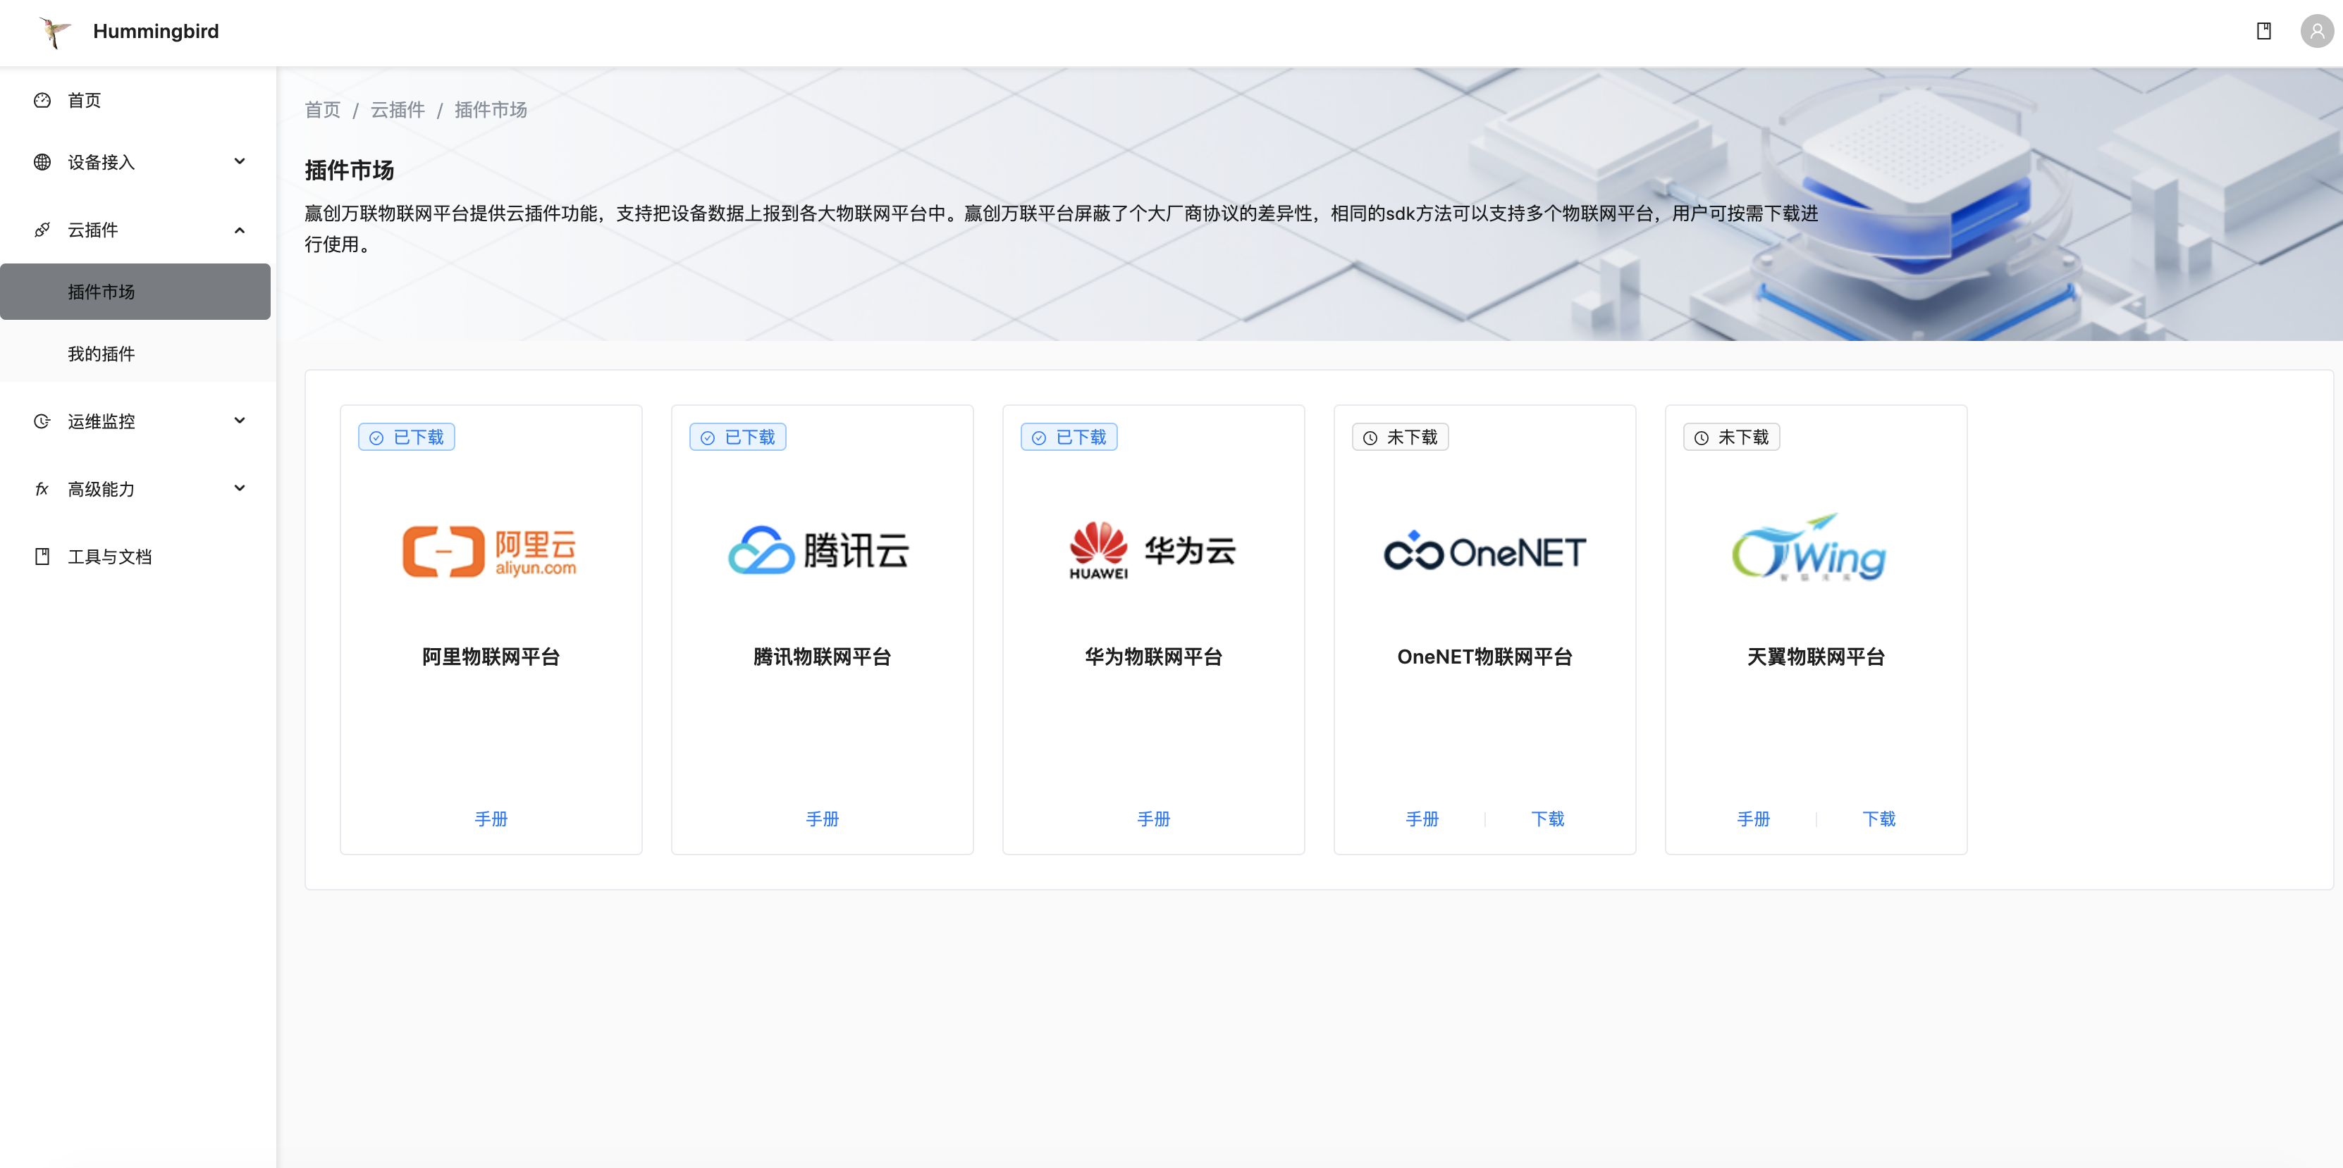This screenshot has width=2343, height=1168.
Task: Click the 未下载 tag on 天翼 card
Action: 1731,437
